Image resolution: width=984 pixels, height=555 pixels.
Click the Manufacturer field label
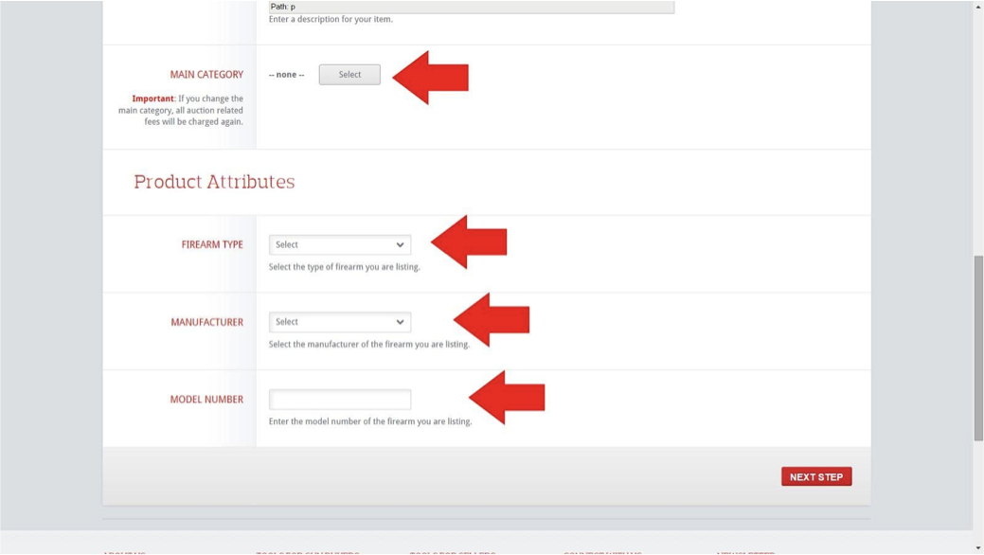point(206,322)
